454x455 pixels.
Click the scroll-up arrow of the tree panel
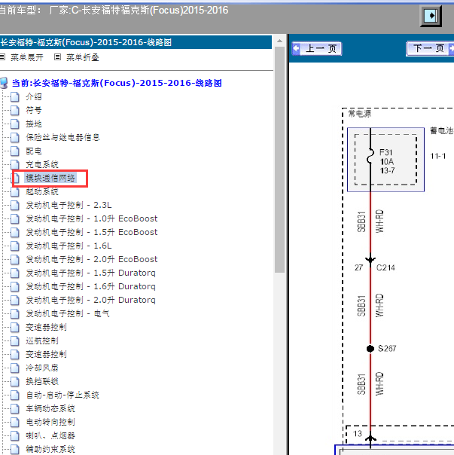pos(279,41)
